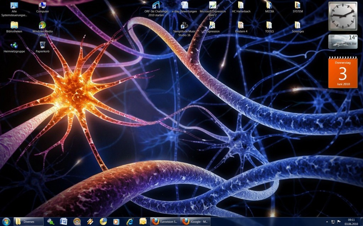Show hidden system tray icons
The image size is (363, 226).
326,222
